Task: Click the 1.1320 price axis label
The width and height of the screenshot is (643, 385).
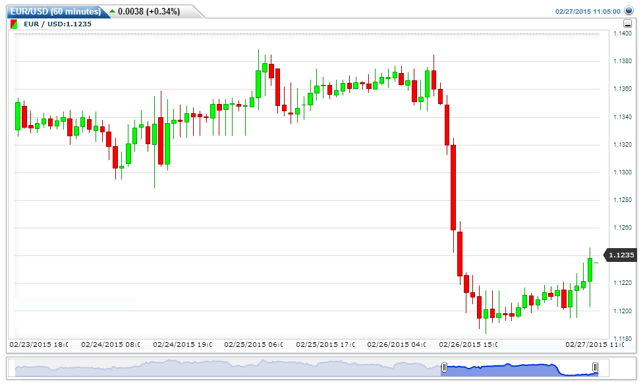Action: (x=623, y=145)
